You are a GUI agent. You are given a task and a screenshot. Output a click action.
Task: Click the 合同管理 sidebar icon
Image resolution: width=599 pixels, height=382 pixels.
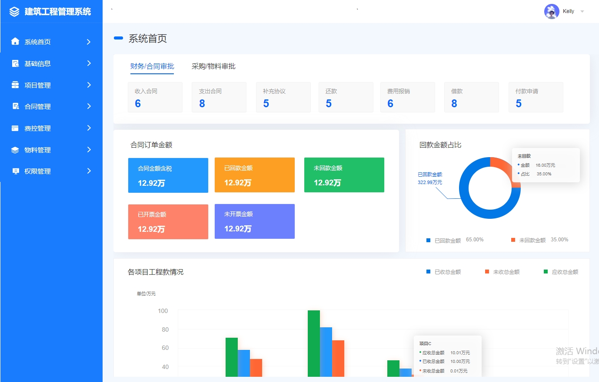(x=15, y=106)
